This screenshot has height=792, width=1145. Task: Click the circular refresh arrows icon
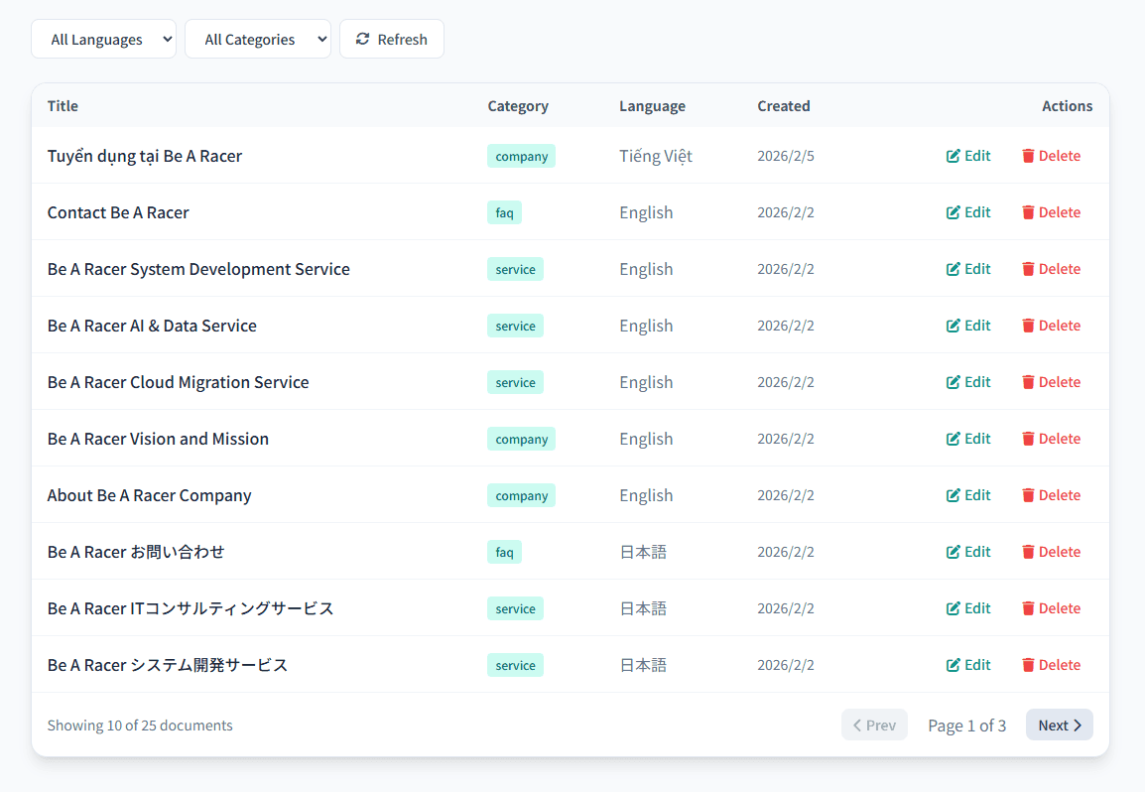[x=362, y=39]
